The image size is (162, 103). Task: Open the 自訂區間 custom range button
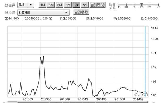97,5
